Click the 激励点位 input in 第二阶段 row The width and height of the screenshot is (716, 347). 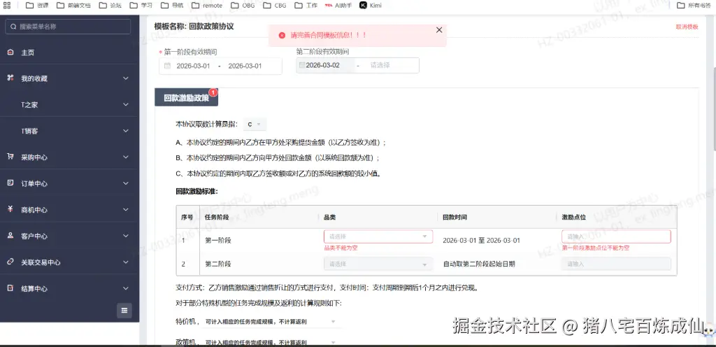pyautogui.click(x=616, y=264)
